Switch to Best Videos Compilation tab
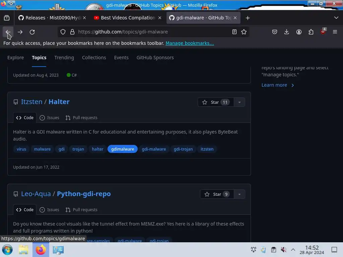 tap(128, 18)
